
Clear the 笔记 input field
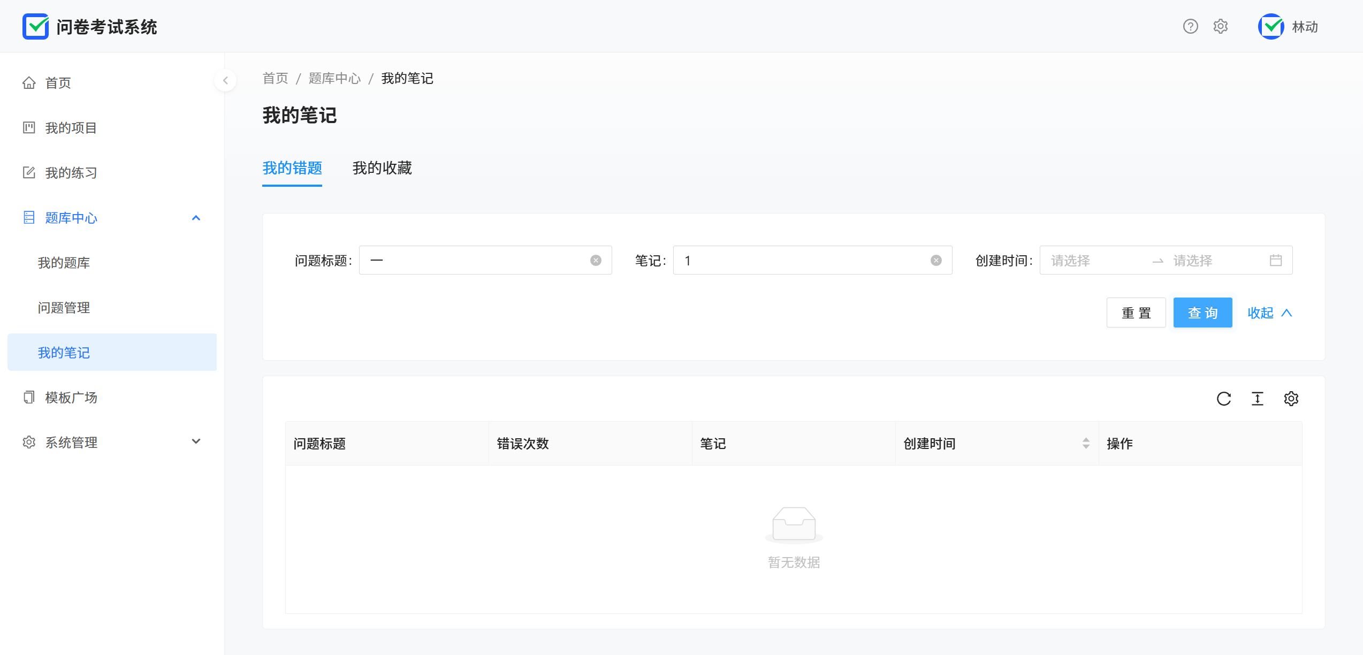click(936, 261)
